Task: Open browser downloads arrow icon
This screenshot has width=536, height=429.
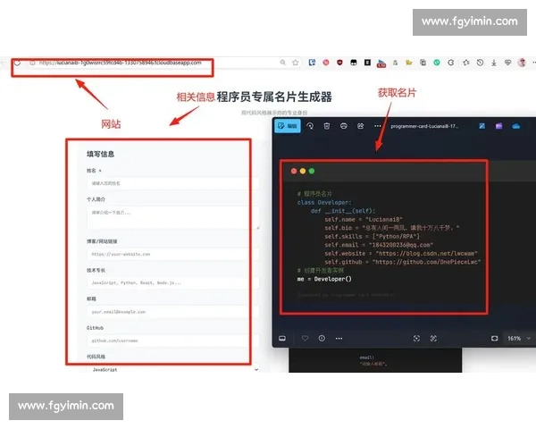Action: [494, 63]
